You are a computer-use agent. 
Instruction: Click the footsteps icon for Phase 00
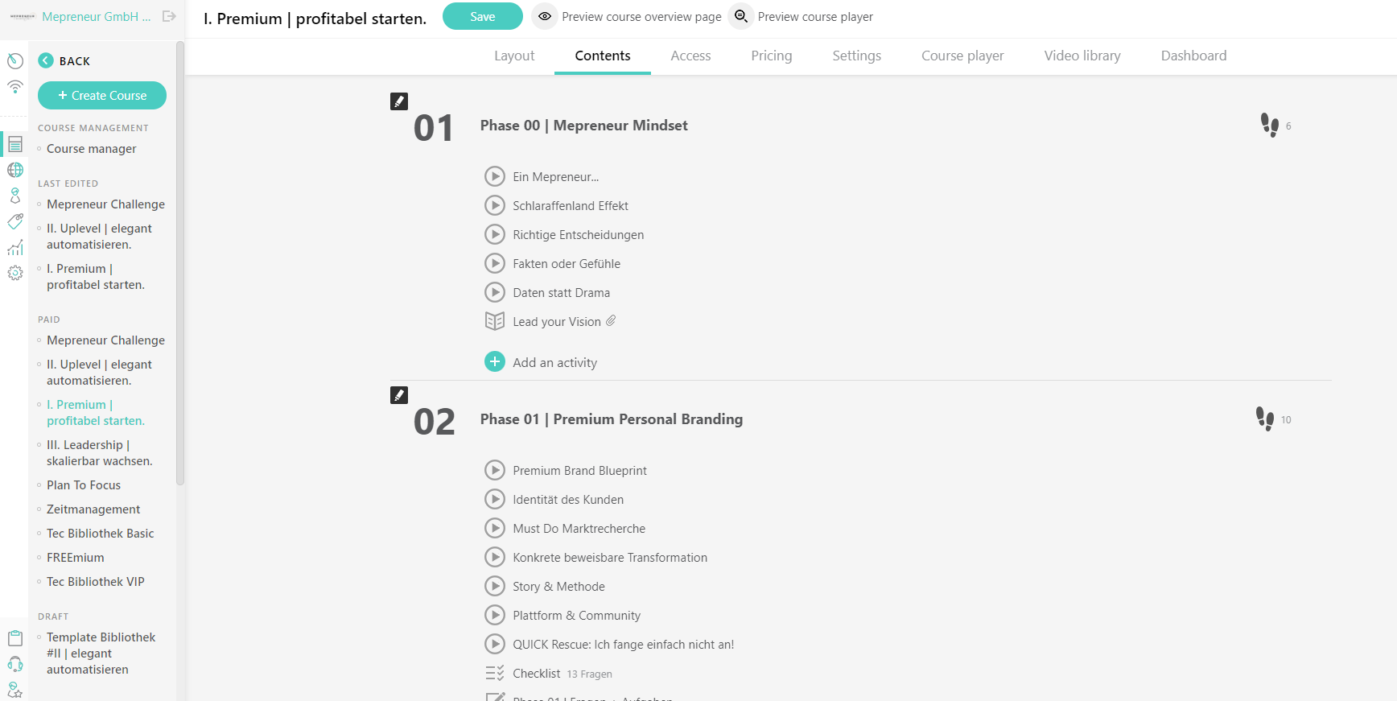point(1270,126)
